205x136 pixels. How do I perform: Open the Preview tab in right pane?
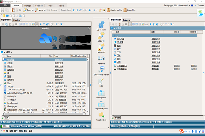126,20
